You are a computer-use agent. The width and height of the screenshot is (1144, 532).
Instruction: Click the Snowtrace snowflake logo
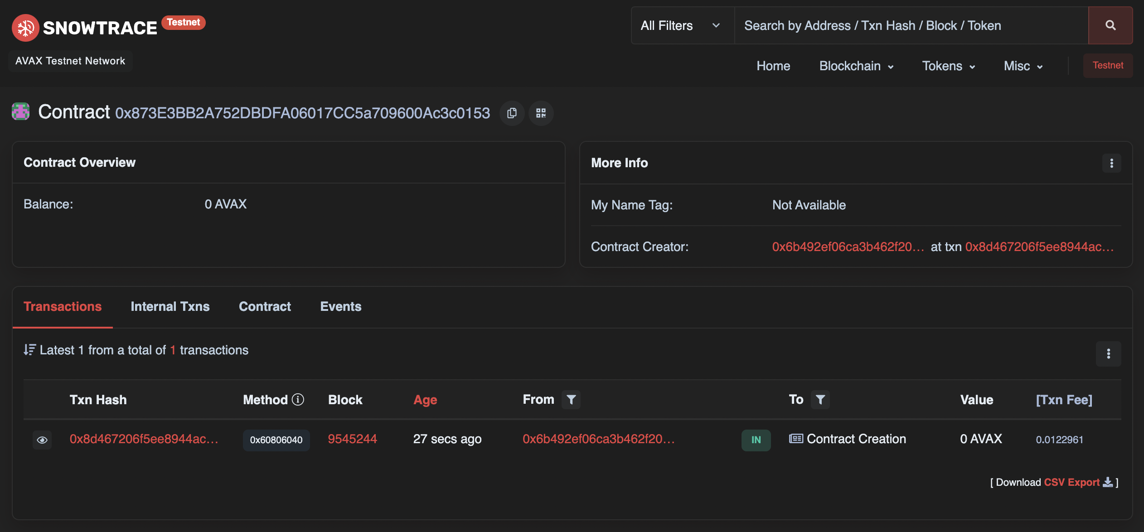(x=25, y=28)
